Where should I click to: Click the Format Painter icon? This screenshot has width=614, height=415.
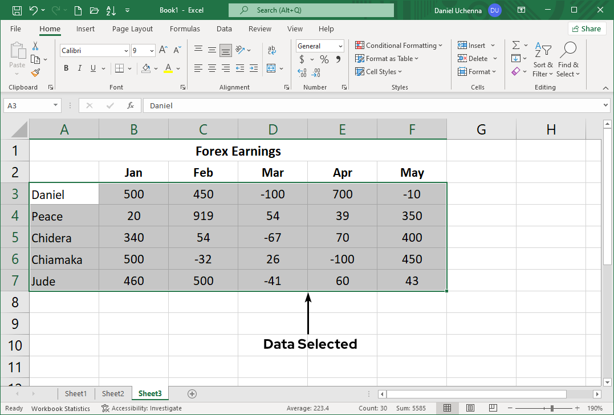[34, 73]
